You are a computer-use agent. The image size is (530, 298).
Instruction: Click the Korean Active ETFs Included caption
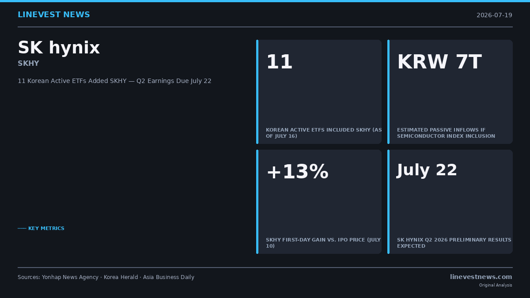pos(324,133)
